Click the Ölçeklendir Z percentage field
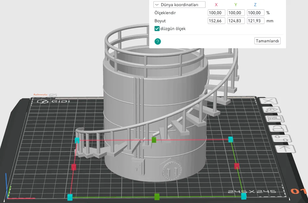The height and width of the screenshot is (203, 308). coord(256,13)
